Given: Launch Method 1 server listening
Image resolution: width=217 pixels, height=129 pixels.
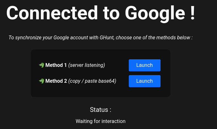Looking at the screenshot, I should pyautogui.click(x=145, y=65).
